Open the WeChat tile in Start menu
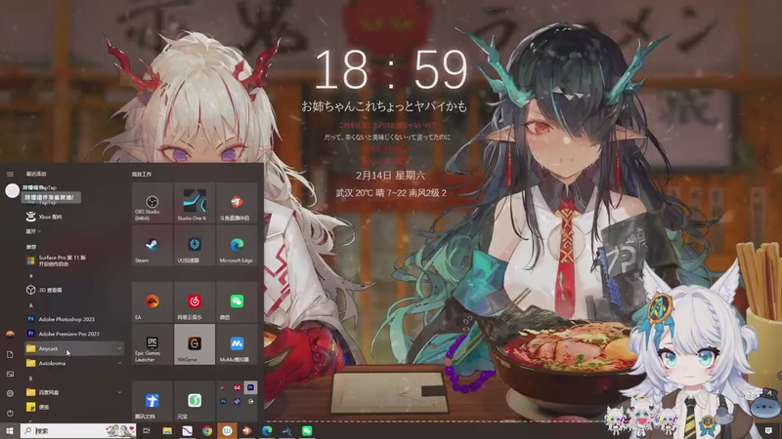Image resolution: width=782 pixels, height=439 pixels. click(x=237, y=301)
